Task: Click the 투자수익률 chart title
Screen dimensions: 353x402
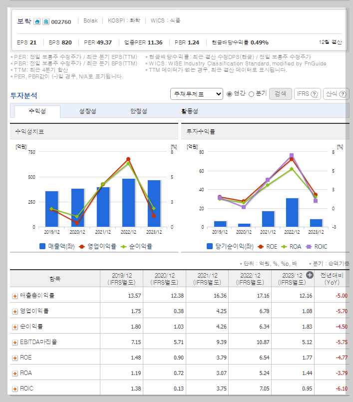Action: click(x=201, y=132)
